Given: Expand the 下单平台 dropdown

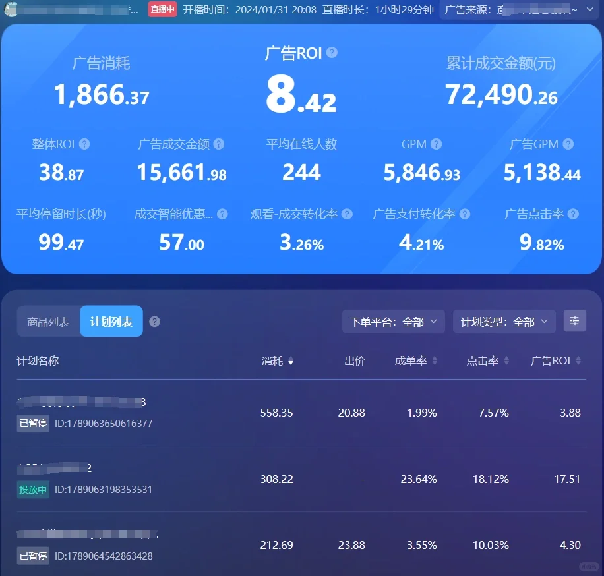Looking at the screenshot, I should tap(393, 322).
